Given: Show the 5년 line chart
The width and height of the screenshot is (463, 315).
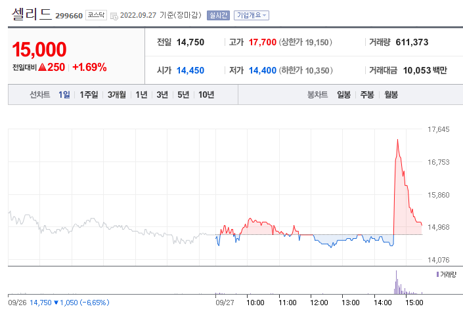Looking at the screenshot, I should pos(183,94).
